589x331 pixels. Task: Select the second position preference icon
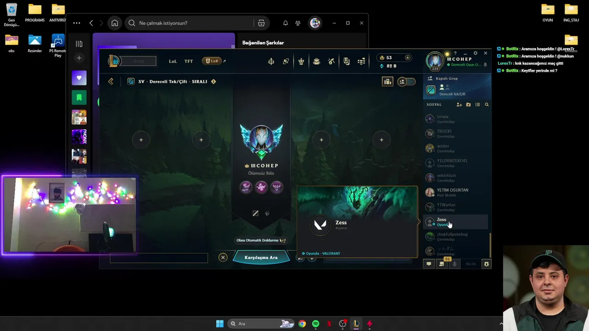pyautogui.click(x=267, y=213)
